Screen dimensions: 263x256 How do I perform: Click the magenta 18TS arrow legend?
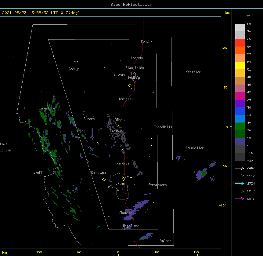(240, 199)
